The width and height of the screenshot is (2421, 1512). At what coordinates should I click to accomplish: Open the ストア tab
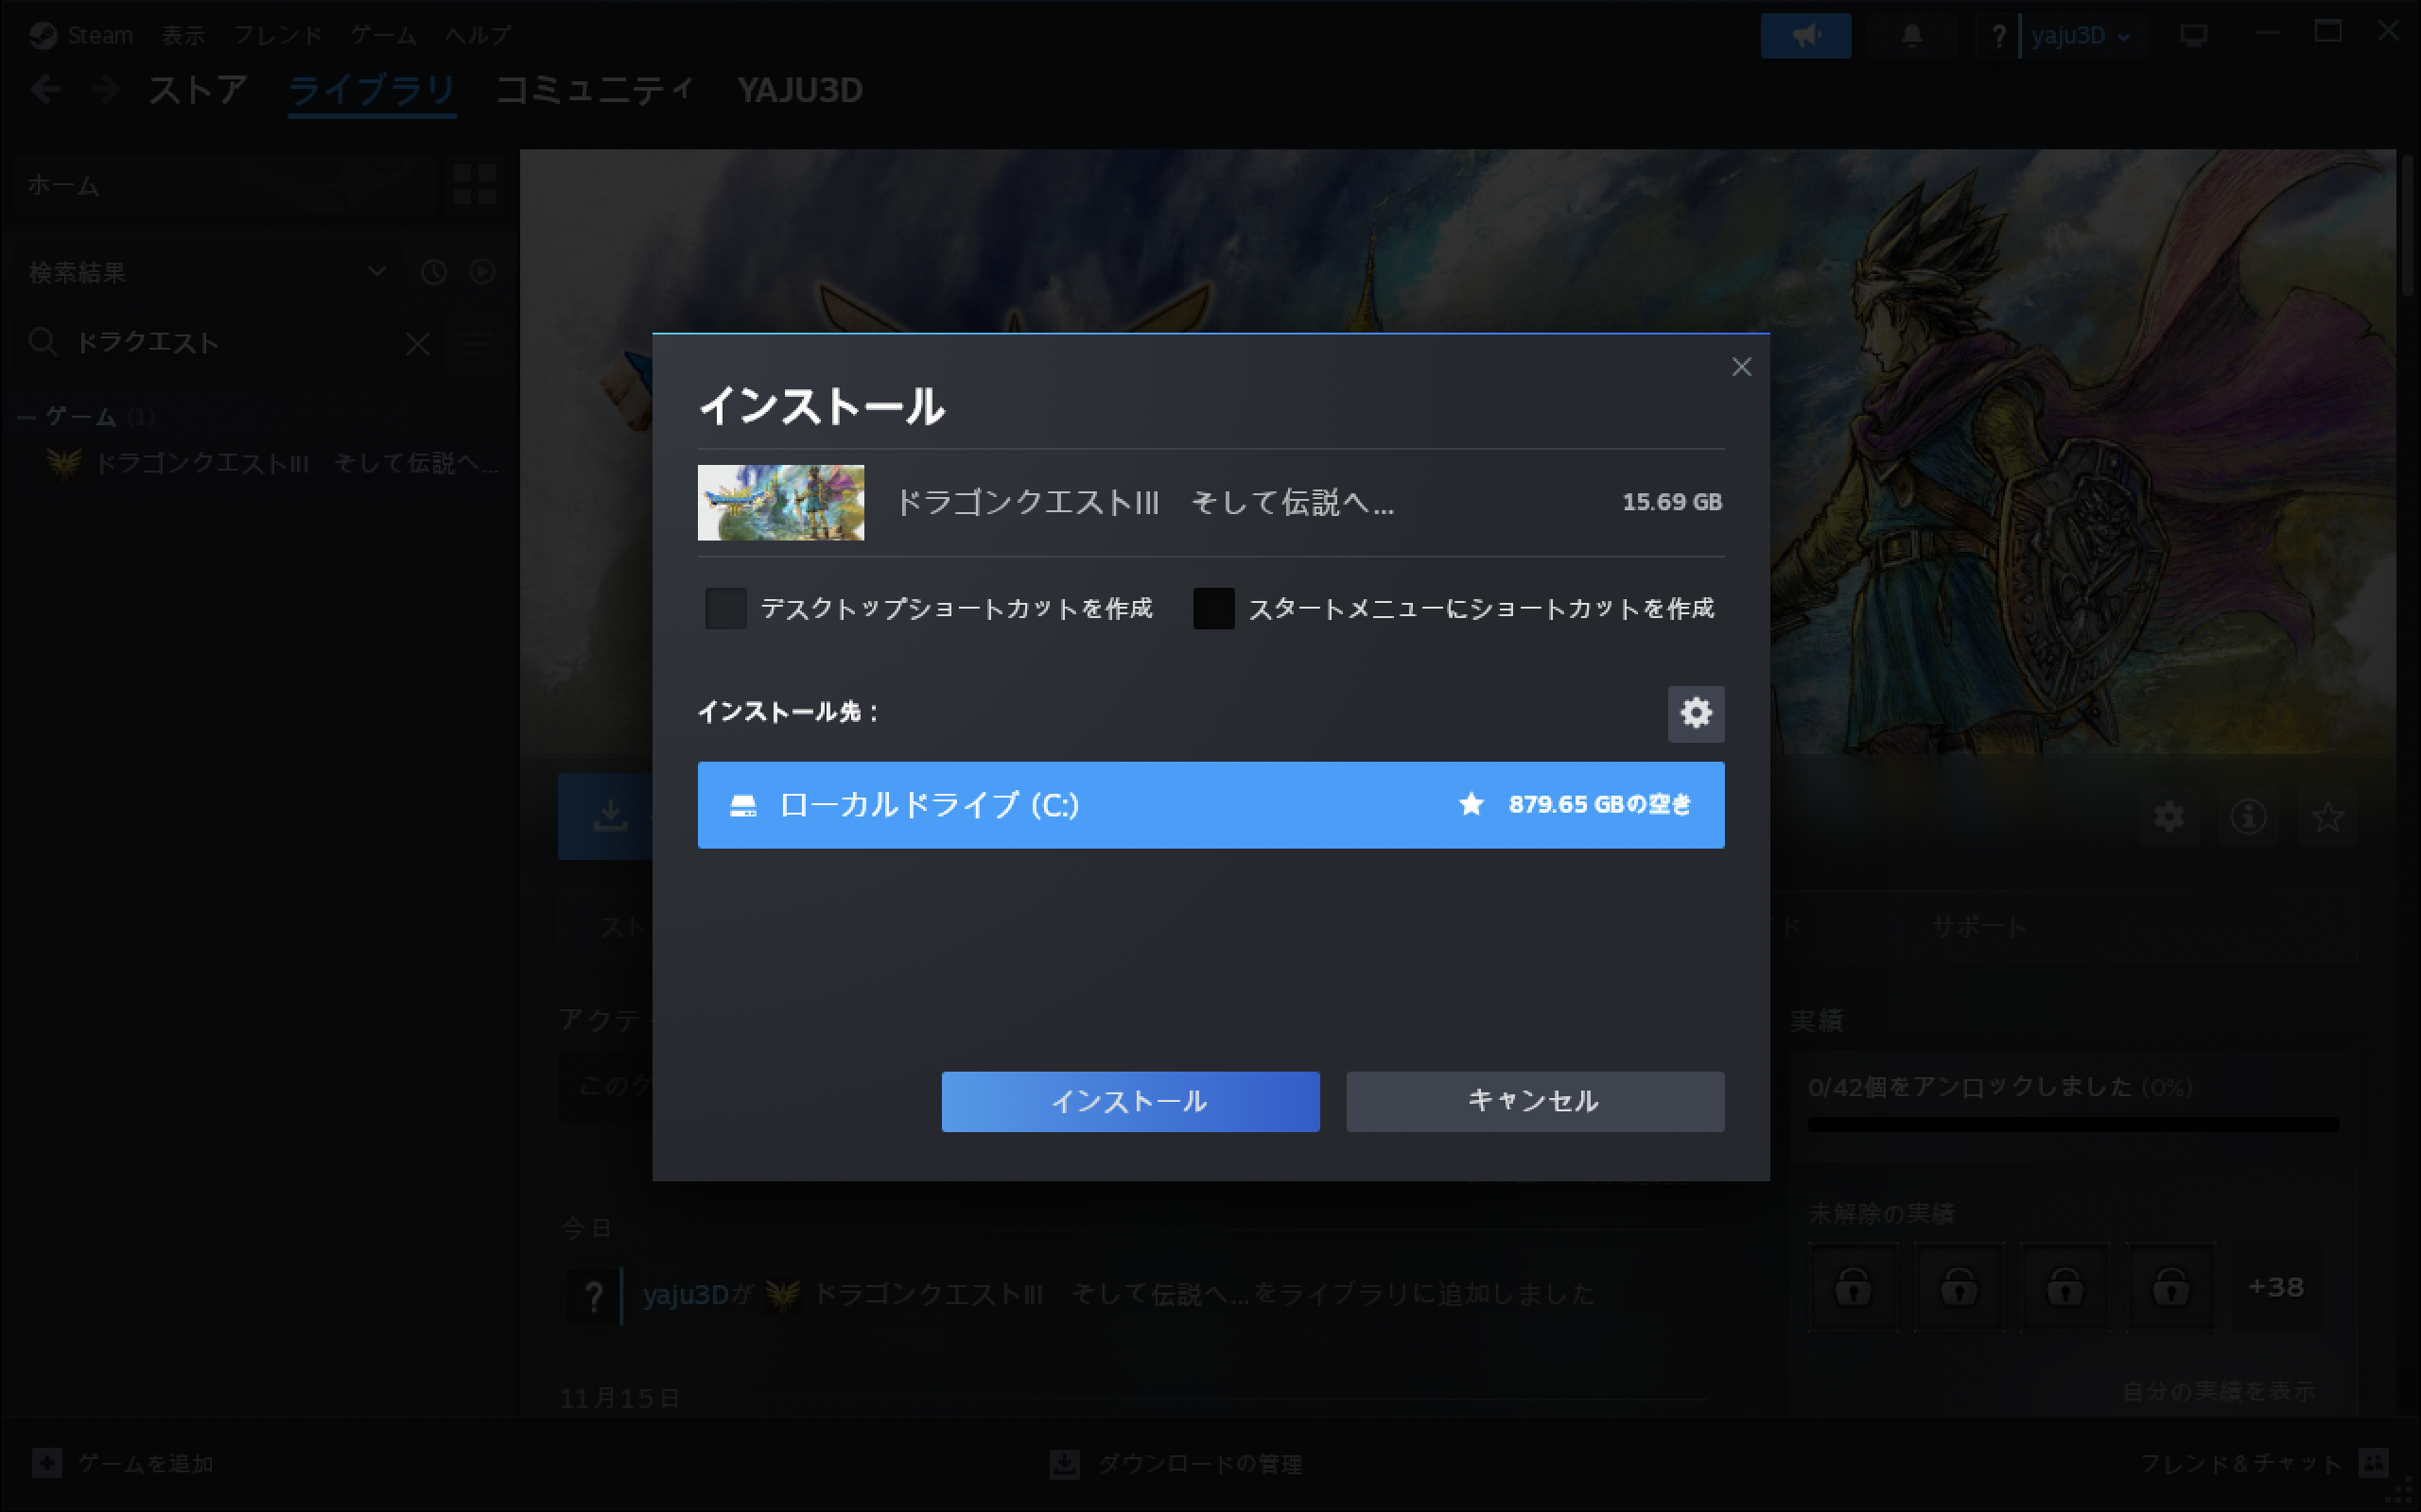click(197, 90)
